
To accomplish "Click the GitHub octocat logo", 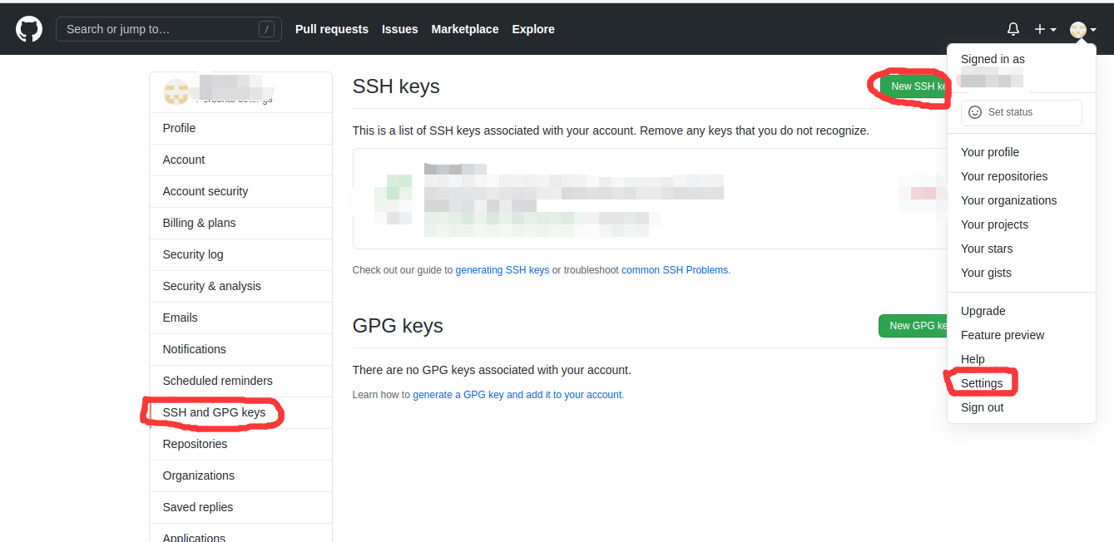I will coord(29,28).
